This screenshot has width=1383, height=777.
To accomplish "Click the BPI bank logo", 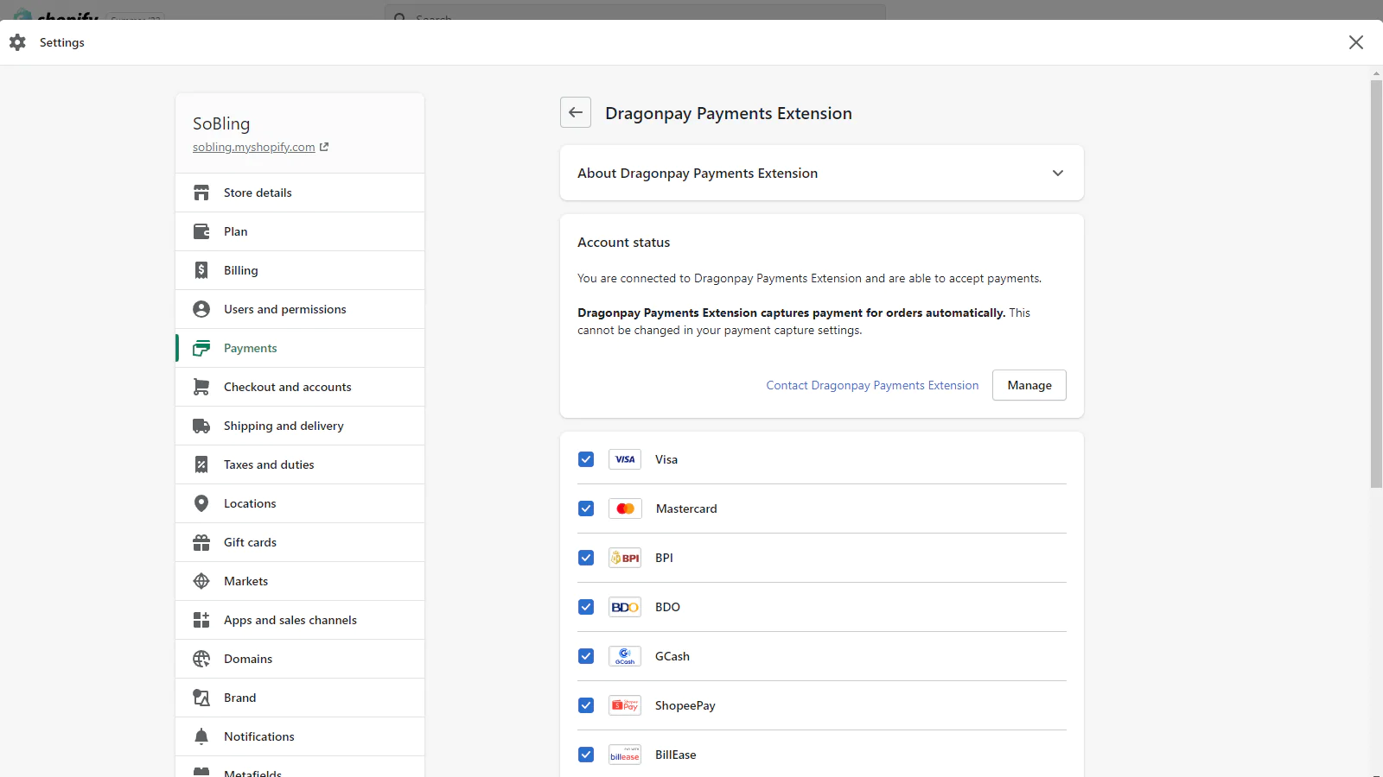I will pyautogui.click(x=625, y=558).
